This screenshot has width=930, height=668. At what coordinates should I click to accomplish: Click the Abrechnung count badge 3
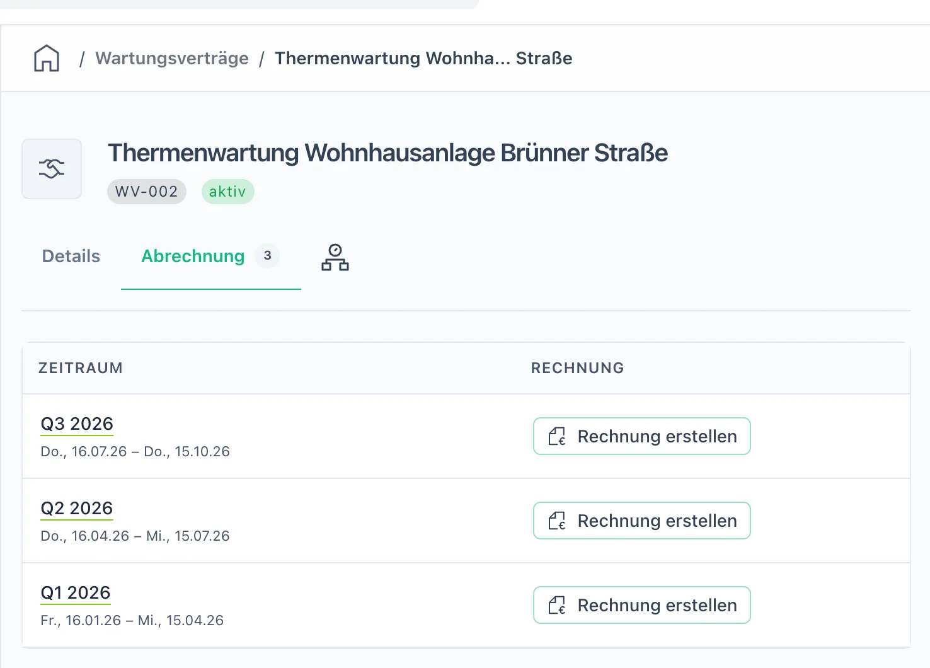(268, 256)
